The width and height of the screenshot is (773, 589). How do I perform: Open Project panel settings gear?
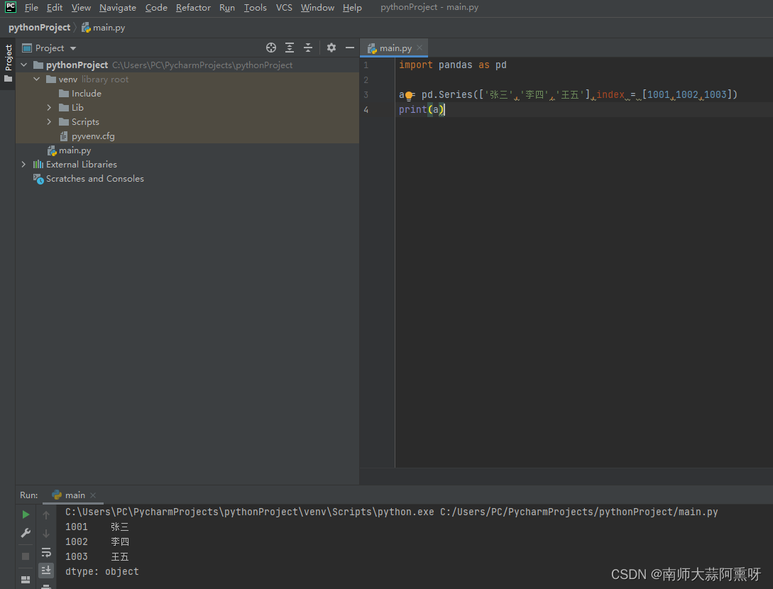[331, 48]
